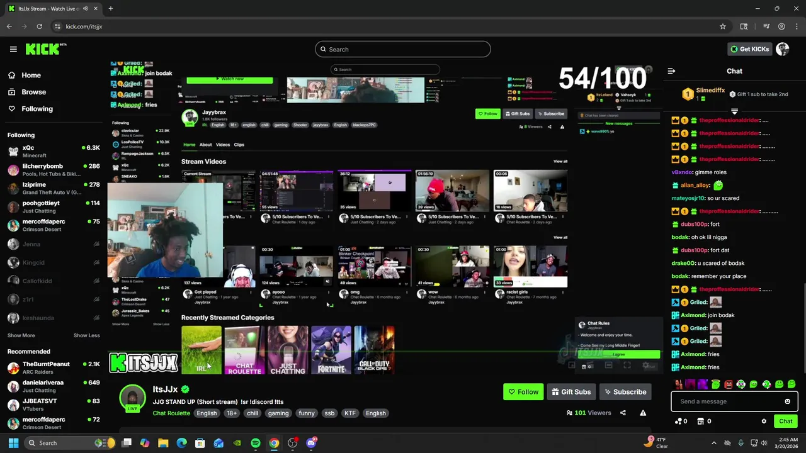
Task: Open the Chrome three-dot menu
Action: pos(797,26)
